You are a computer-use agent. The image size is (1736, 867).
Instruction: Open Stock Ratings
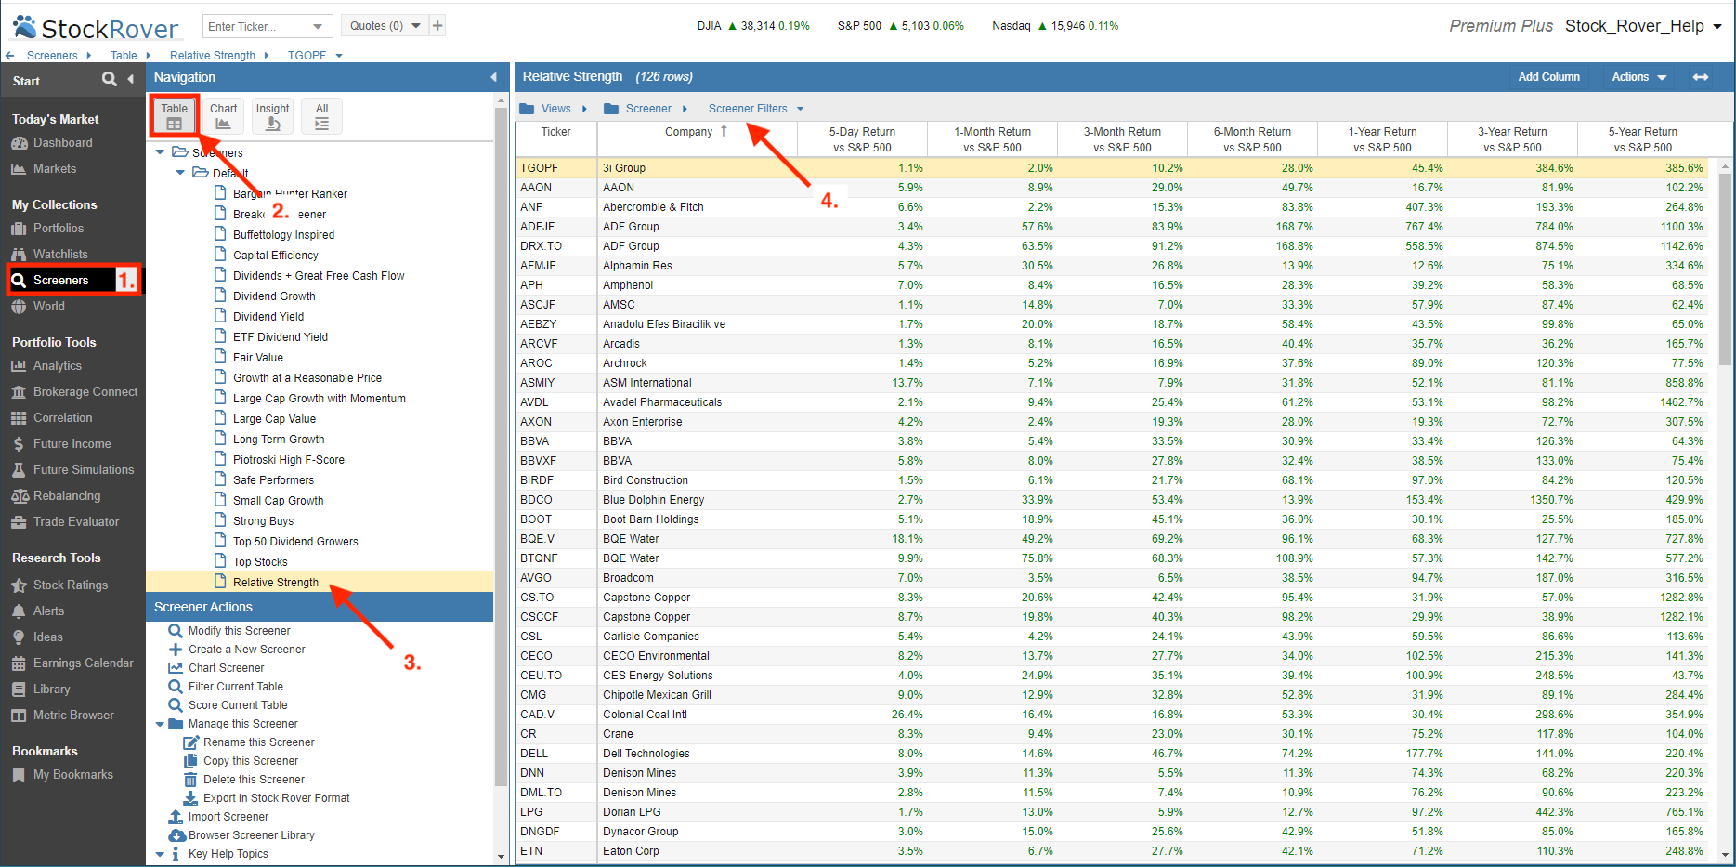point(70,585)
